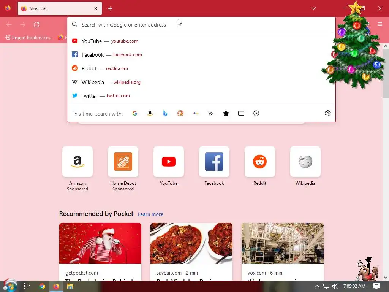Click the Firefox View icon beside the tabs
The width and height of the screenshot is (389, 292).
point(8,8)
